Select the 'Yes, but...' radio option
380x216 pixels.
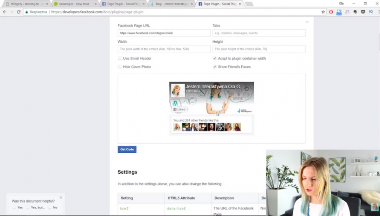click(28, 207)
